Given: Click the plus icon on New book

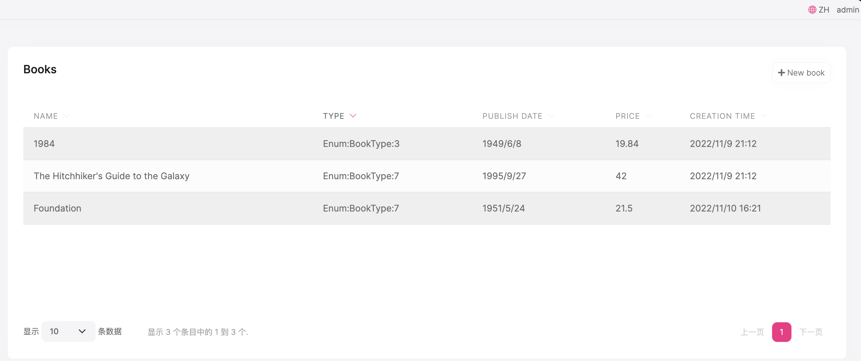Looking at the screenshot, I should pyautogui.click(x=781, y=73).
